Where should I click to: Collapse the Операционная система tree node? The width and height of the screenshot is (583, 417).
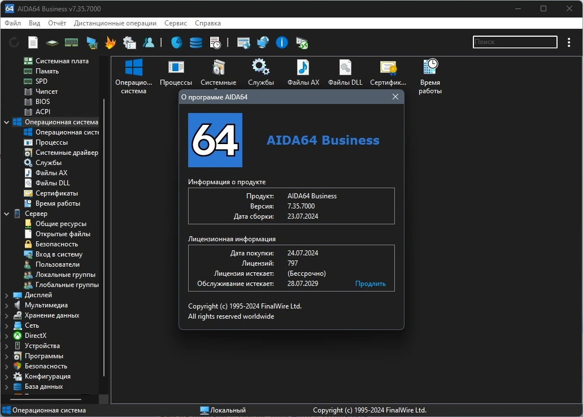(x=6, y=122)
